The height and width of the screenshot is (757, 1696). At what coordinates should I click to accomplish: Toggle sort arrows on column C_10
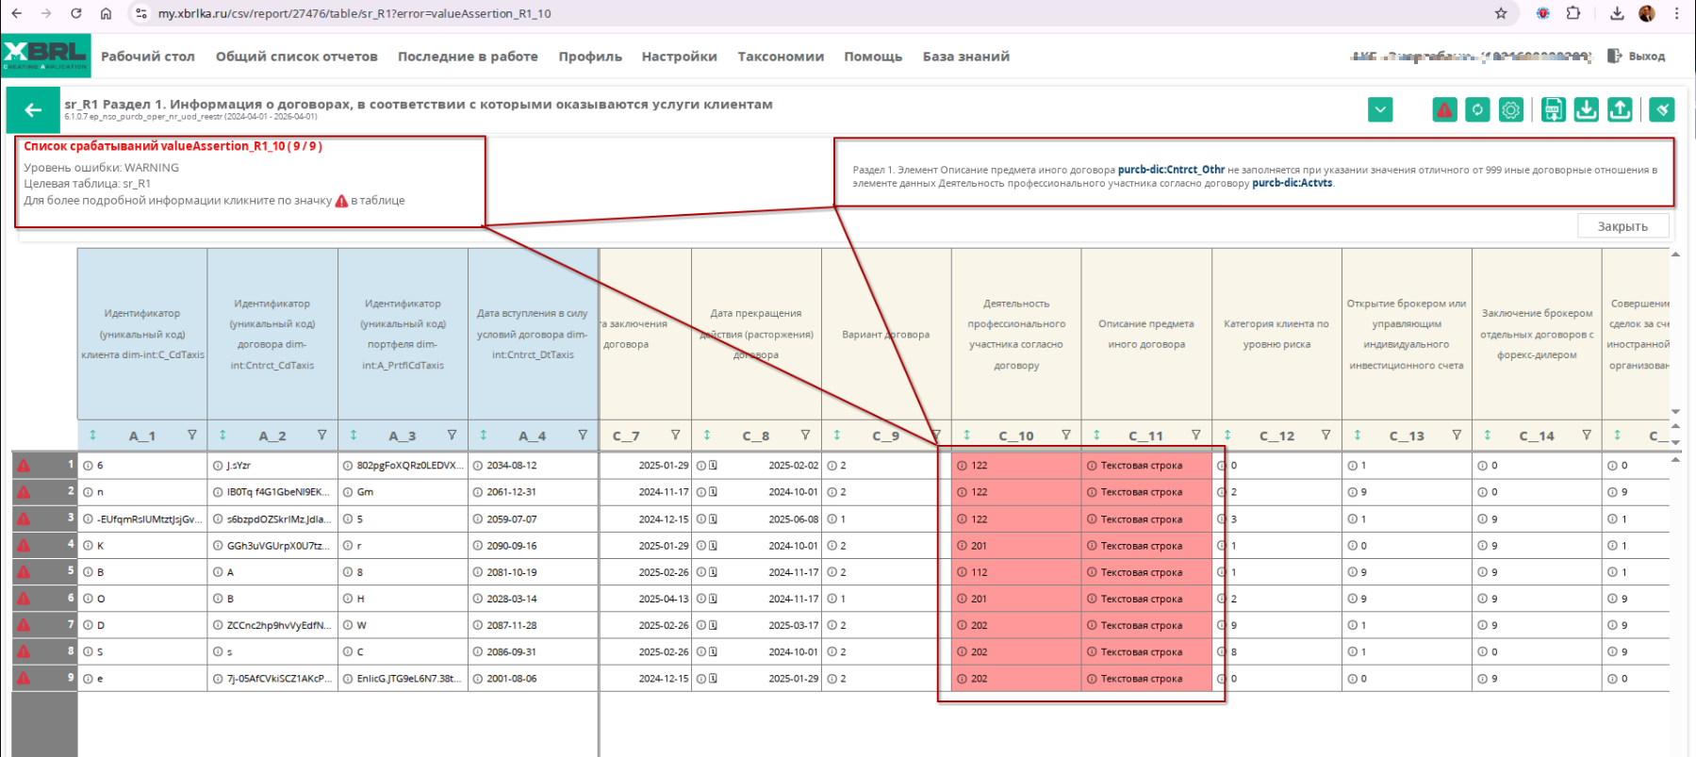[x=966, y=436]
